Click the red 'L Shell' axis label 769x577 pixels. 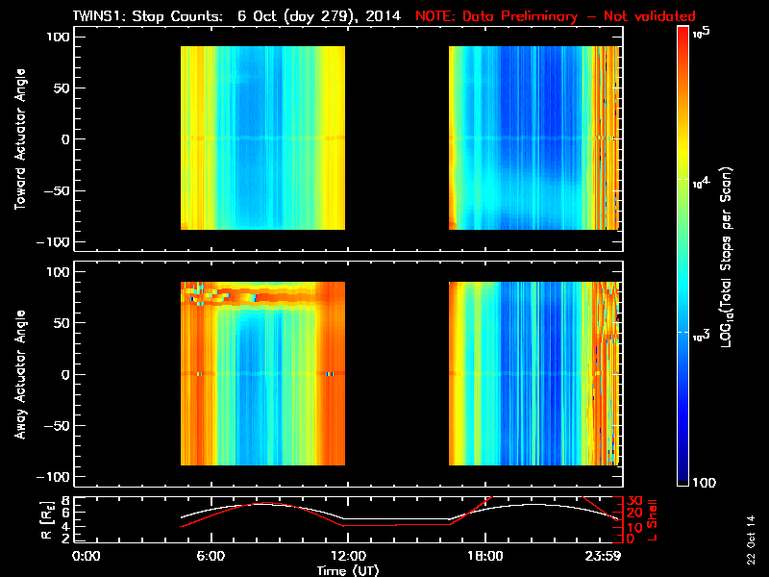click(x=656, y=519)
